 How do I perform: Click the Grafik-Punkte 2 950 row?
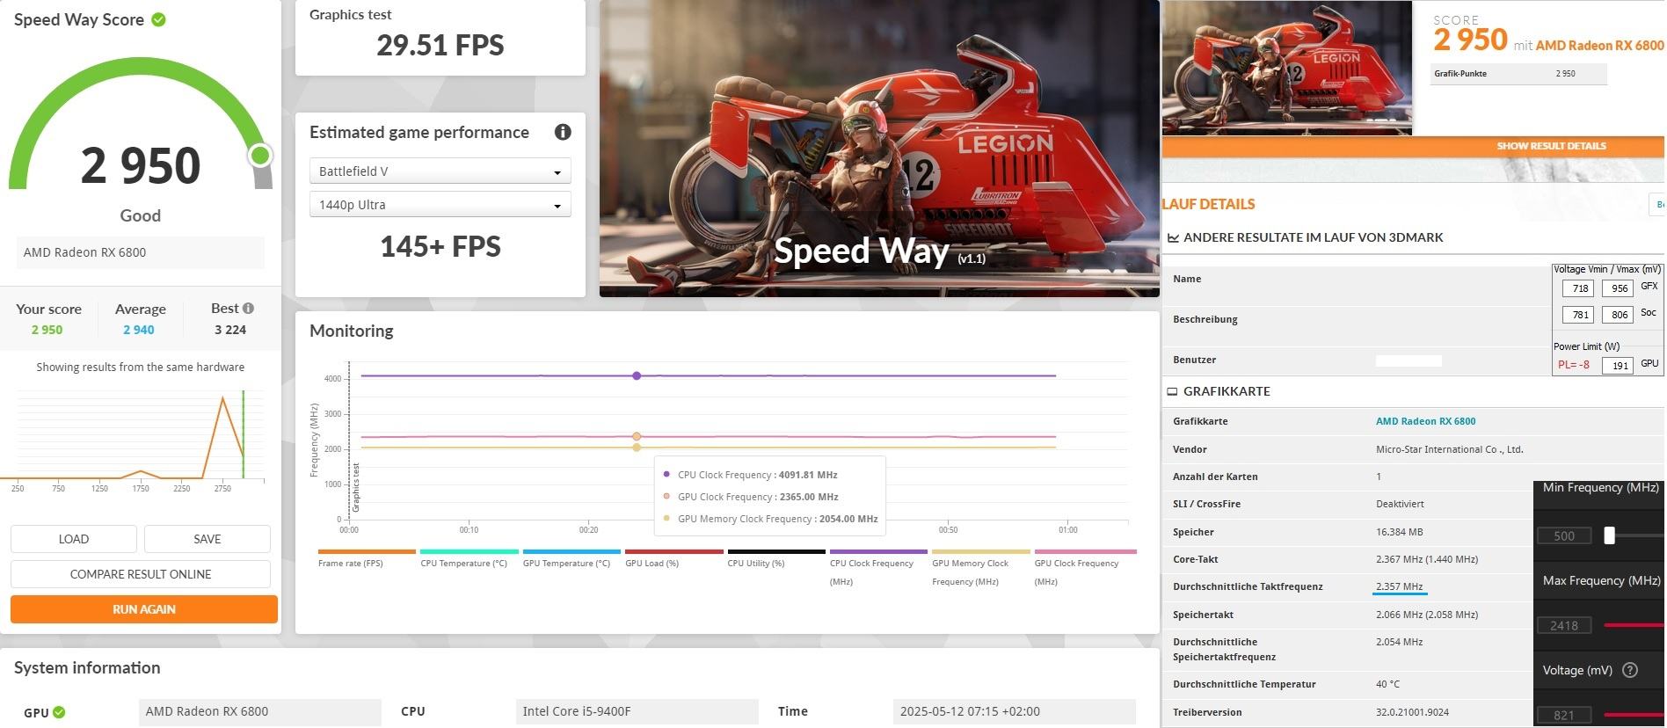pos(1519,74)
